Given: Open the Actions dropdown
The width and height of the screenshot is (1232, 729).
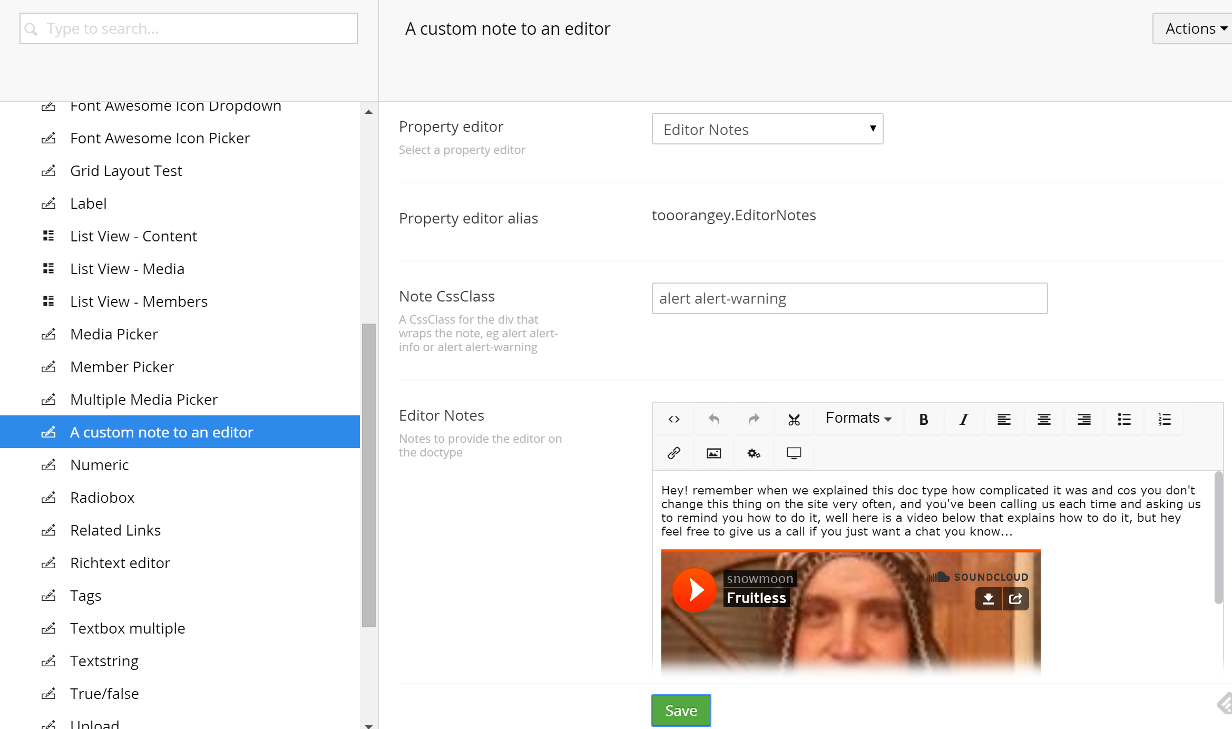Looking at the screenshot, I should [1194, 28].
